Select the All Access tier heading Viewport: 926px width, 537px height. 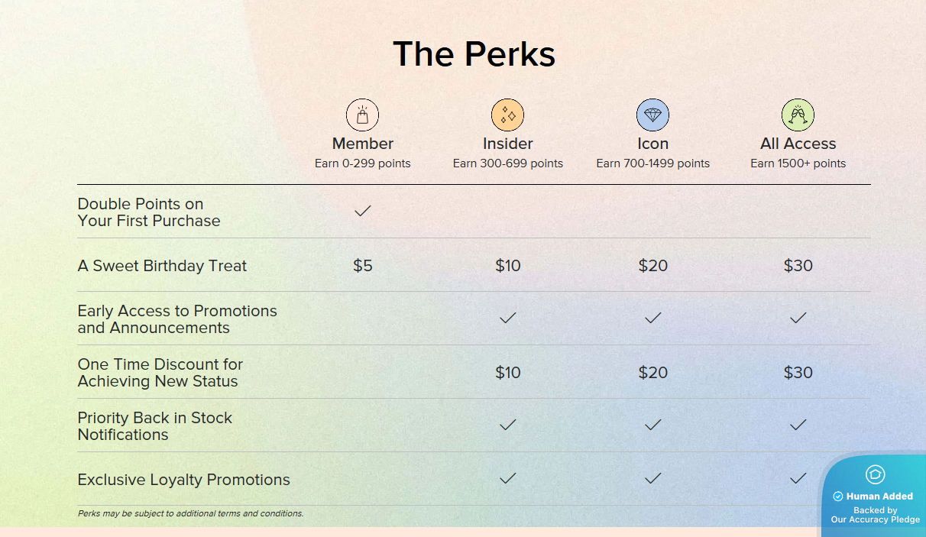(x=798, y=144)
